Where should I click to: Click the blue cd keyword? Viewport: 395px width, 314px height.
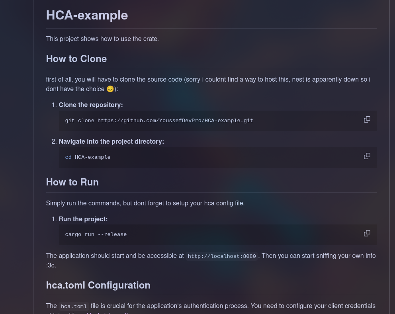(68, 157)
